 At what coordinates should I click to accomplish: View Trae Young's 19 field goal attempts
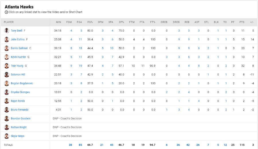(x=81, y=66)
